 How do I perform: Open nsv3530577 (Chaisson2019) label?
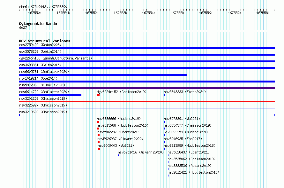(x=188, y=125)
